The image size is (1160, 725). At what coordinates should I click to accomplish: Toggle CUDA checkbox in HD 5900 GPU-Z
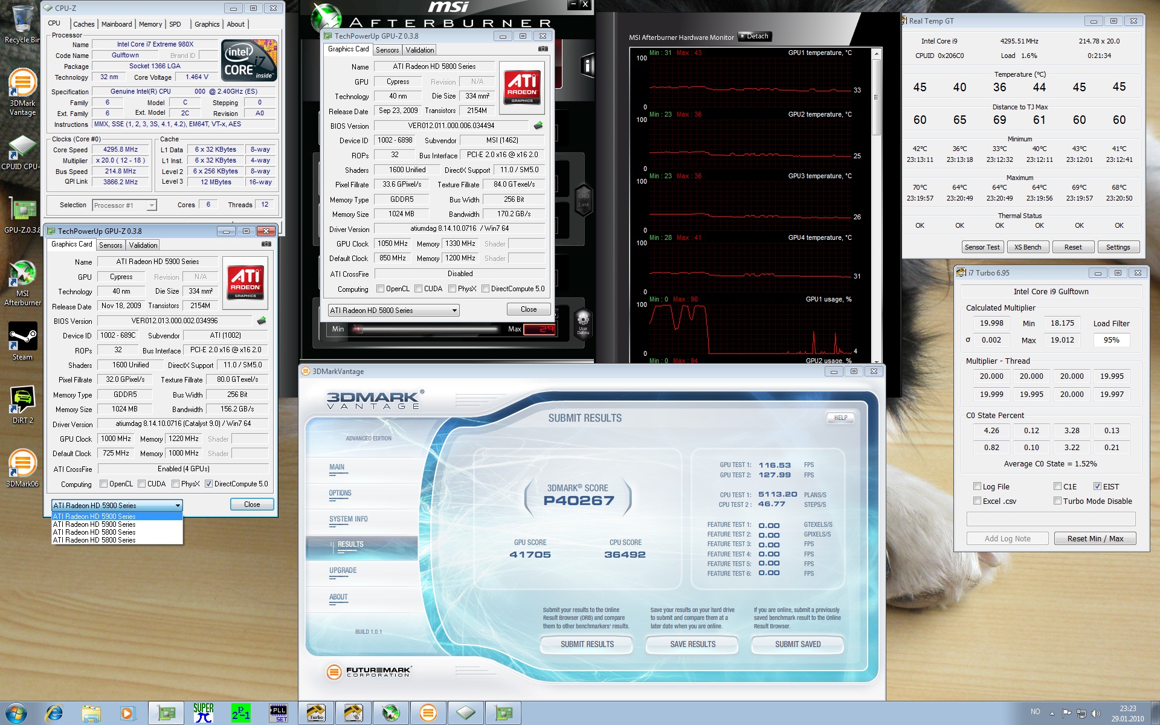(x=141, y=484)
